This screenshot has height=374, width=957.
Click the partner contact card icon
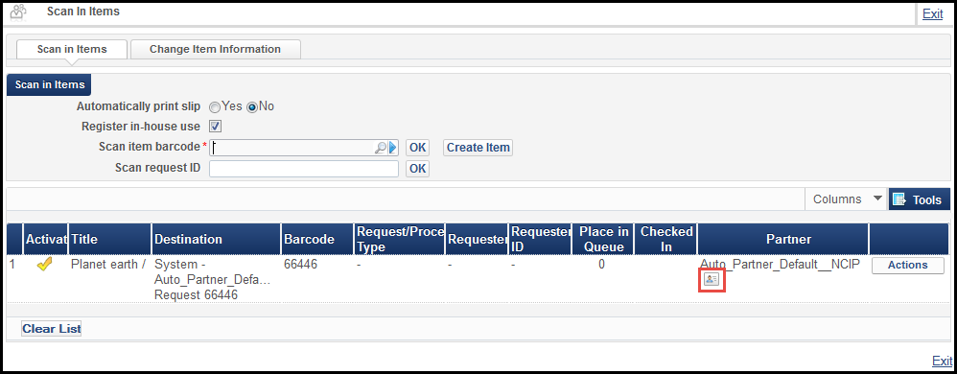(711, 279)
